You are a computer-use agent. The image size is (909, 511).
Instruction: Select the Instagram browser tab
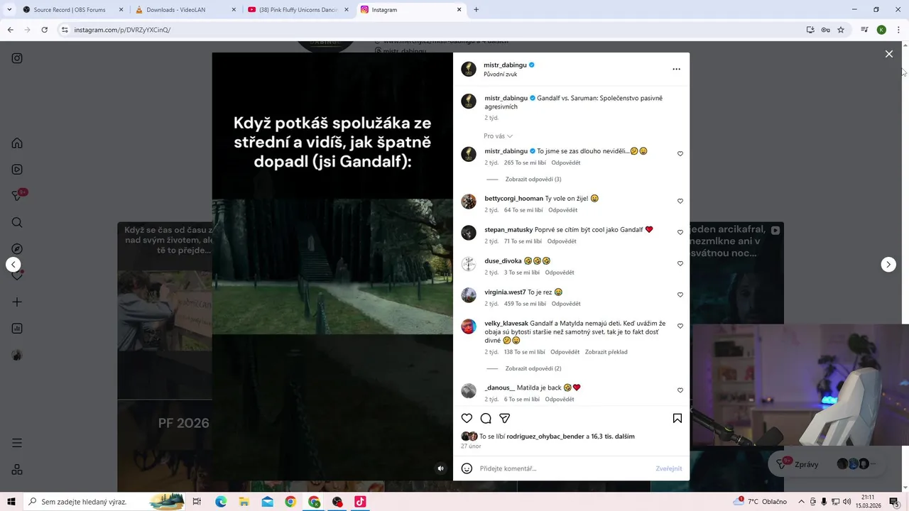(x=410, y=10)
